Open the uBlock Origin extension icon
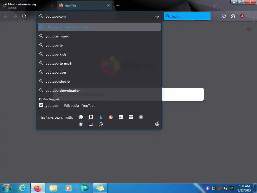 click(242, 16)
